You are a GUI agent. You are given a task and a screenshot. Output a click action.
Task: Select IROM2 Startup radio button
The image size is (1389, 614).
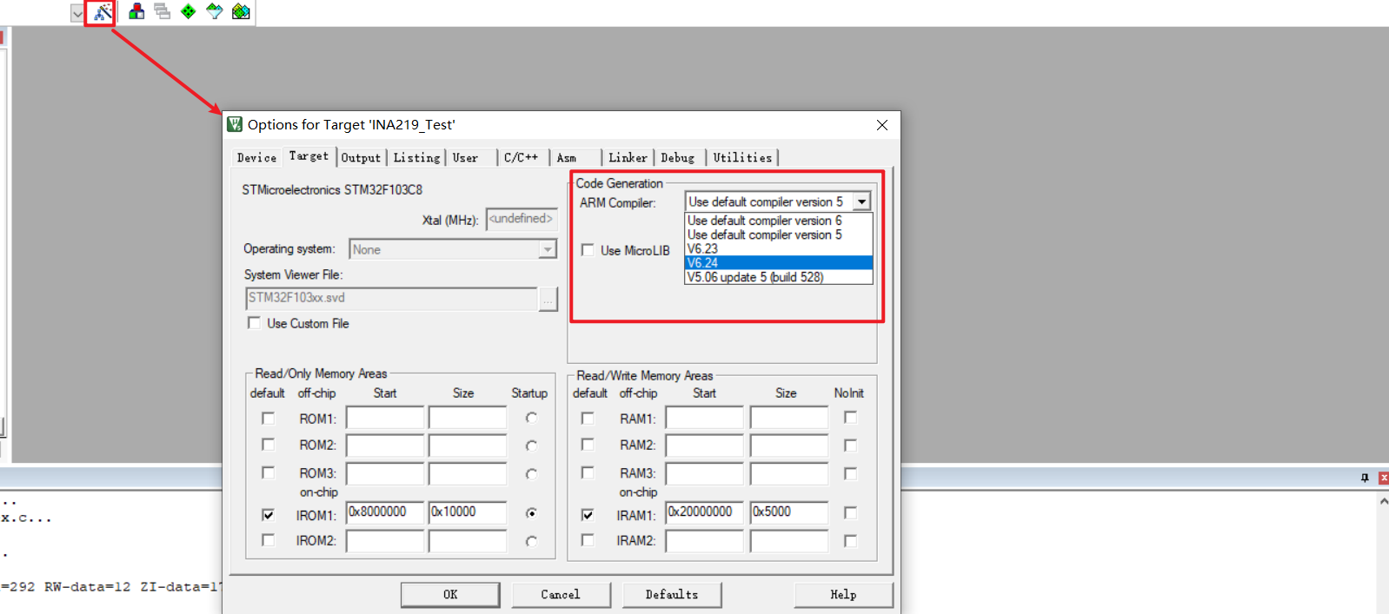point(531,541)
